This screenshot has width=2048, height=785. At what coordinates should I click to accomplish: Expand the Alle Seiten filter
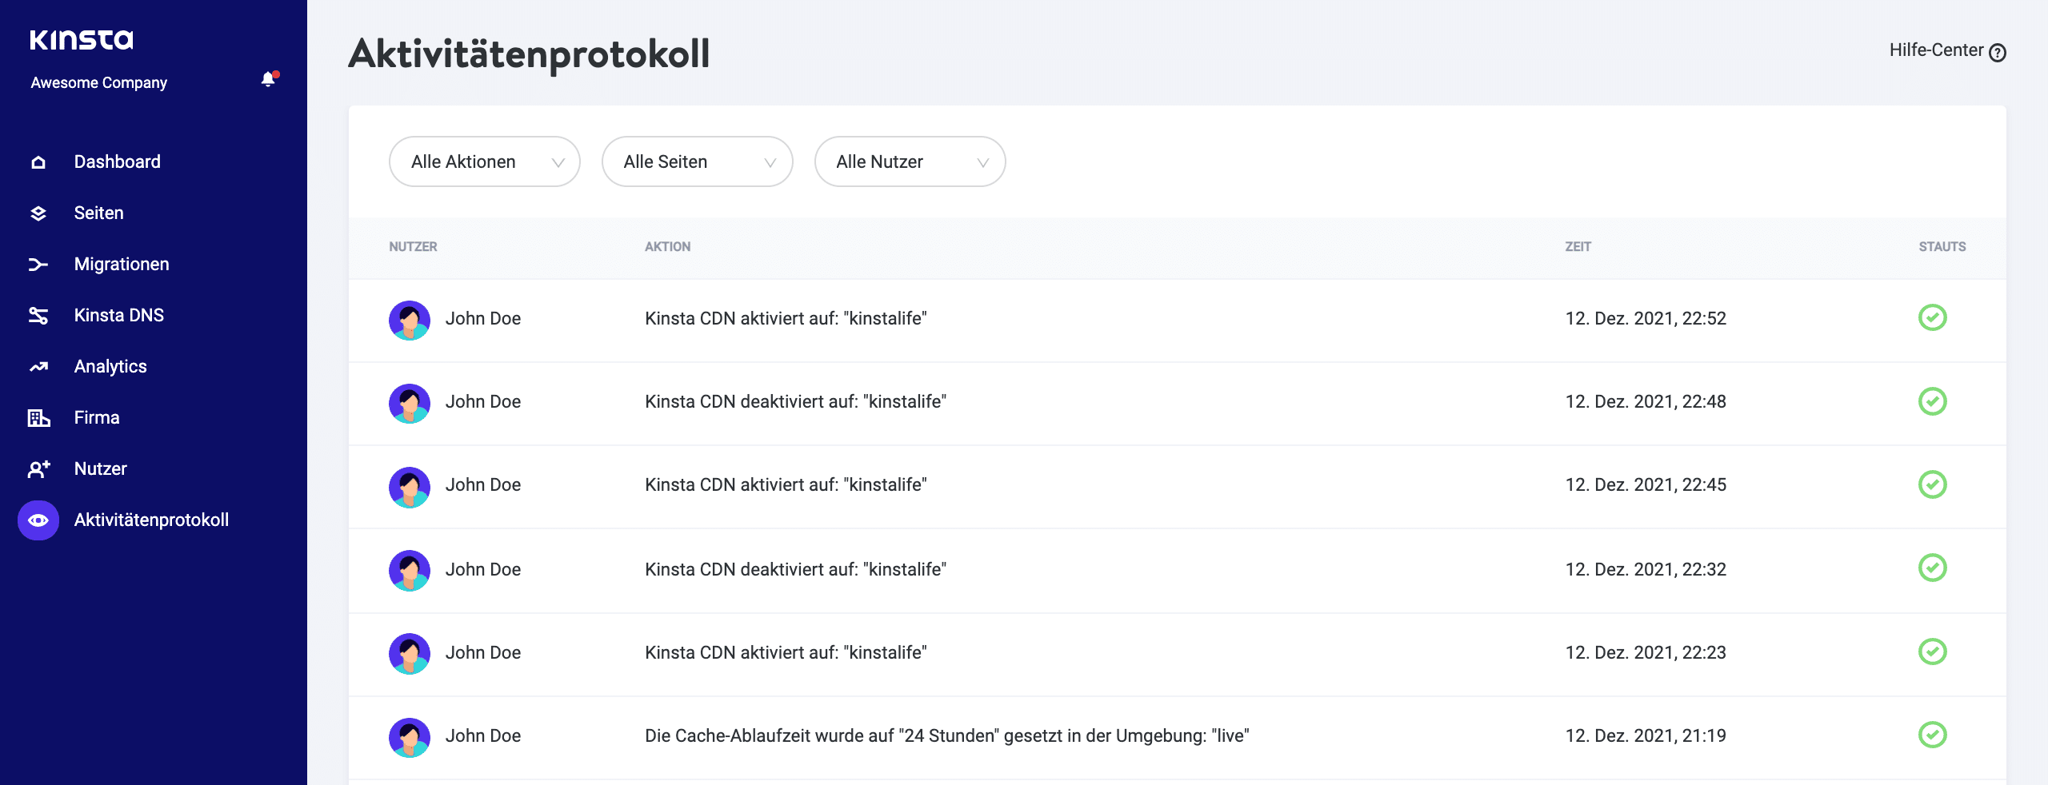click(x=697, y=161)
